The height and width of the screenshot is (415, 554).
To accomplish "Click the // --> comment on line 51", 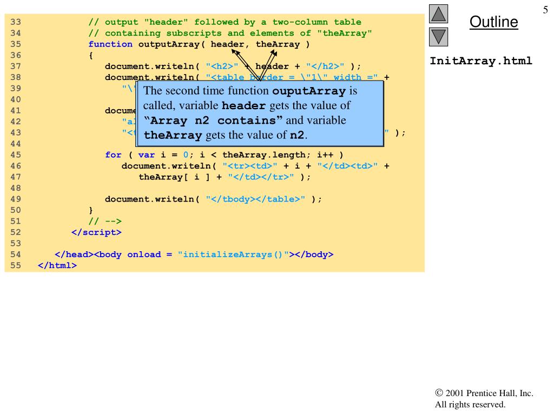I will point(105,221).
